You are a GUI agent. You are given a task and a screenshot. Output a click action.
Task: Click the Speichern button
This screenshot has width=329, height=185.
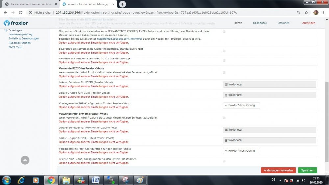click(x=308, y=170)
